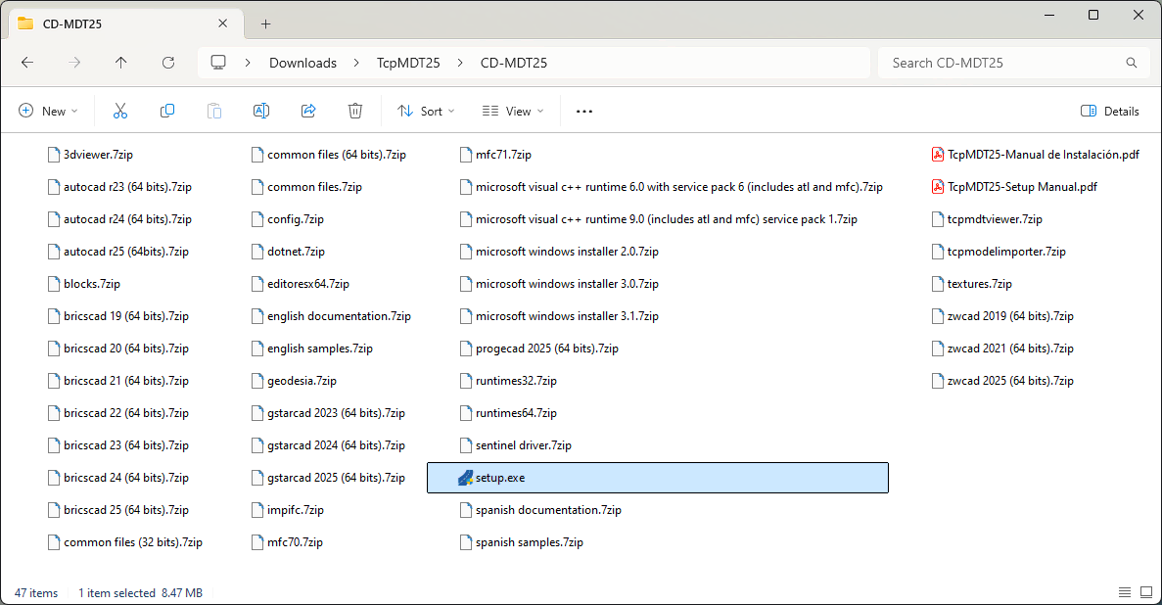
Task: Expand chevron after Downloads in path
Action: point(356,63)
